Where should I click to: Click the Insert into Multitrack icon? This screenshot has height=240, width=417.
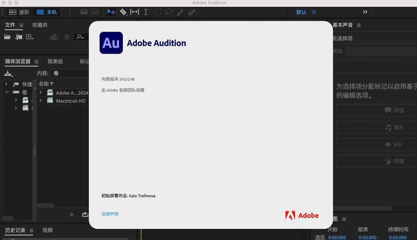54,37
